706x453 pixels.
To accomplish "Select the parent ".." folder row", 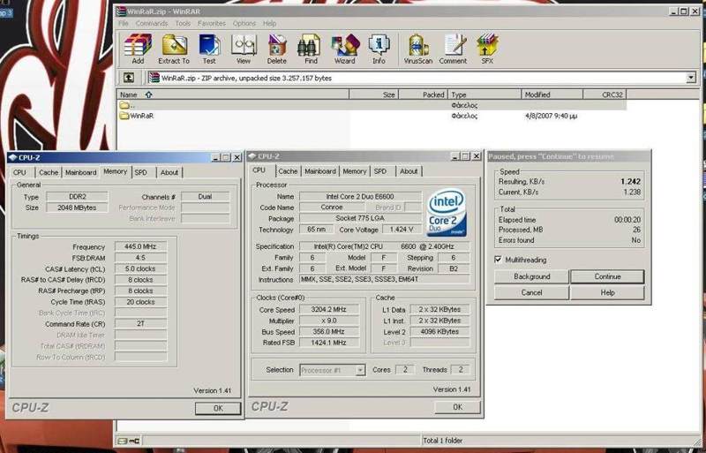I will coord(372,105).
